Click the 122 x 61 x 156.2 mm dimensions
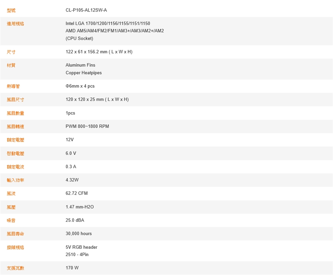 [99, 52]
